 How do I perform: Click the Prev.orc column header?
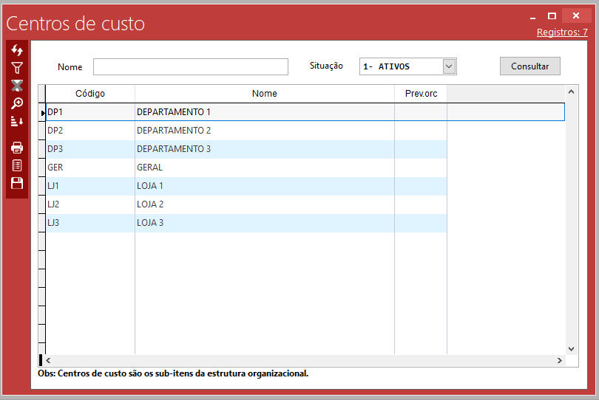pos(420,94)
